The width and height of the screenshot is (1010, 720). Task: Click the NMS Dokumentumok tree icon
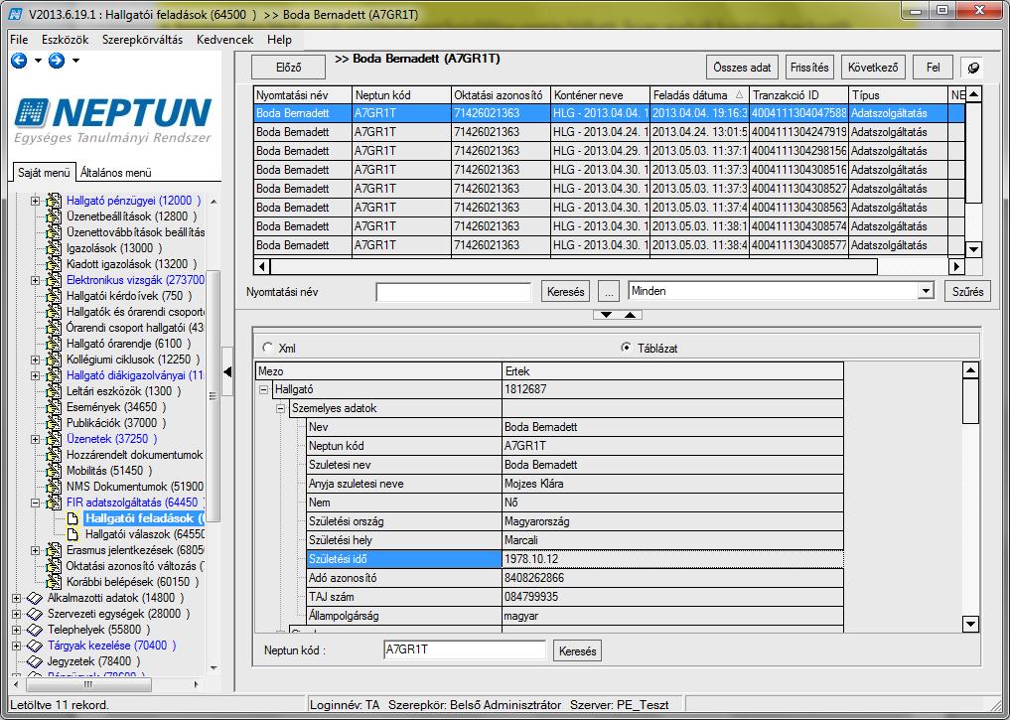54,487
